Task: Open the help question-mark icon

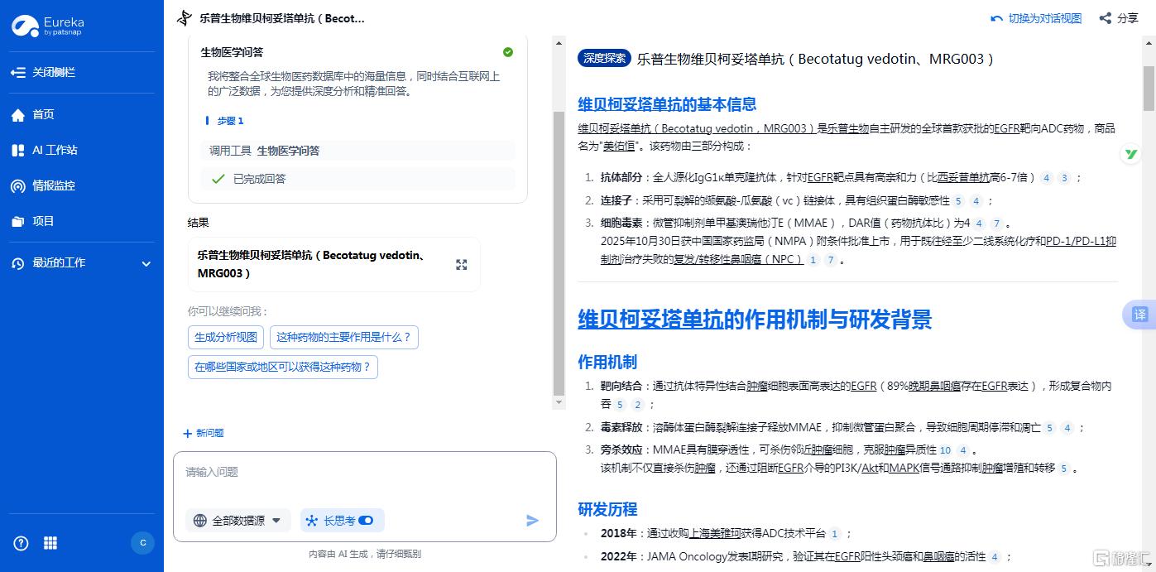Action: tap(20, 543)
